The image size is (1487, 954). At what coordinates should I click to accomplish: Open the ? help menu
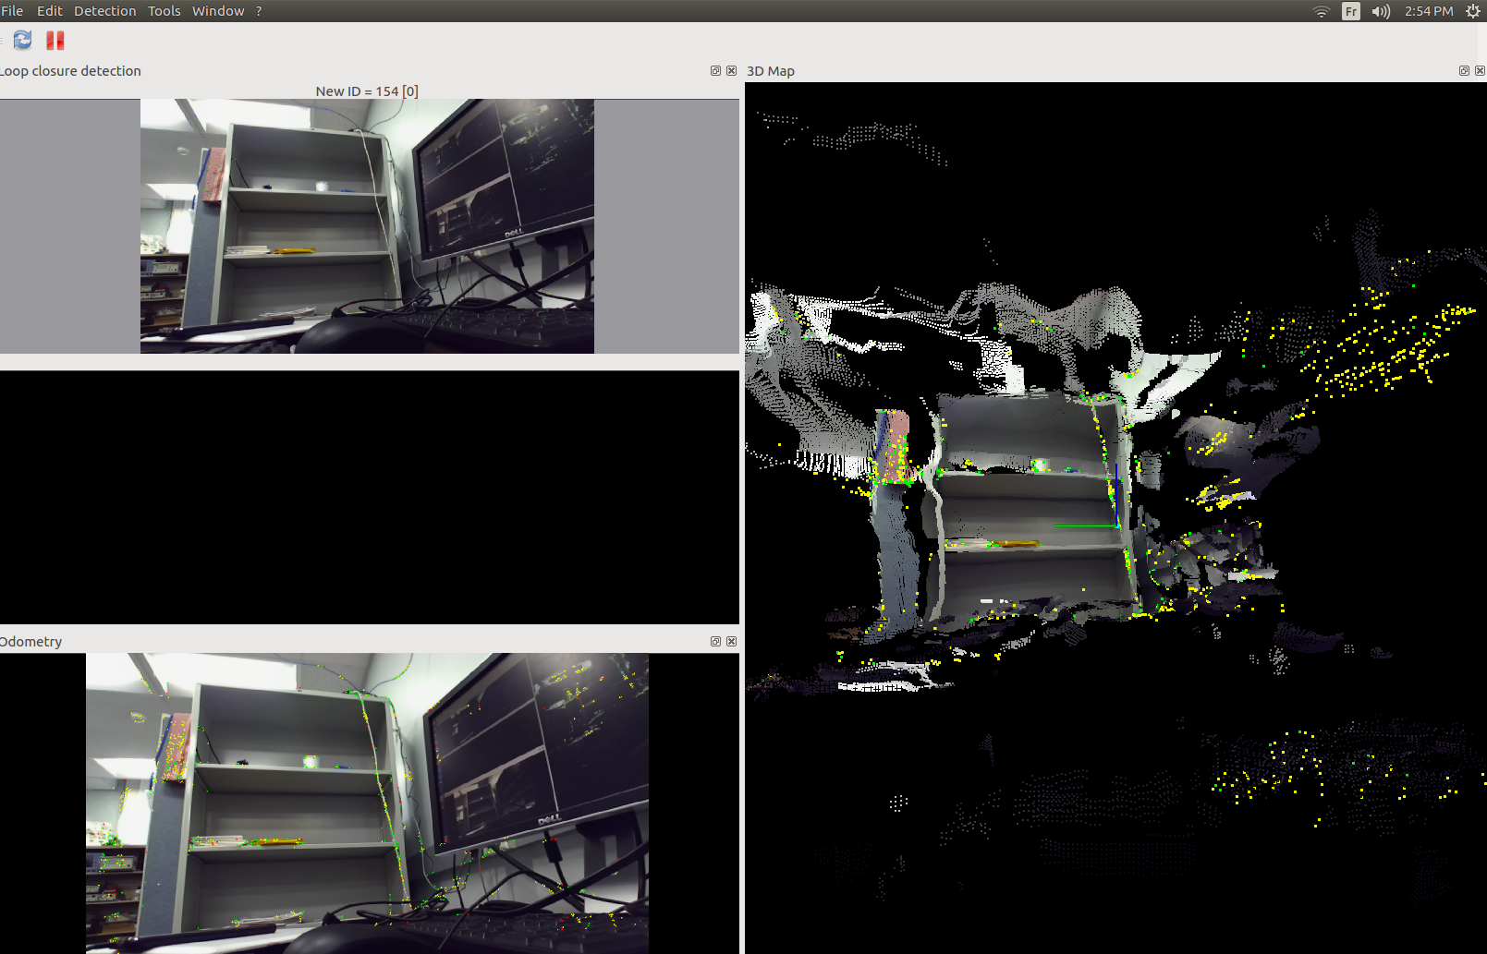(x=259, y=11)
